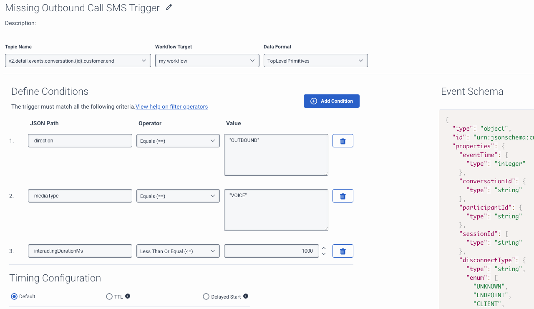Open the Data Format dropdown
Screen dimensions: 534x309
pos(315,61)
